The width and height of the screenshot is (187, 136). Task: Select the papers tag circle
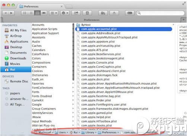[x=7, y=93]
